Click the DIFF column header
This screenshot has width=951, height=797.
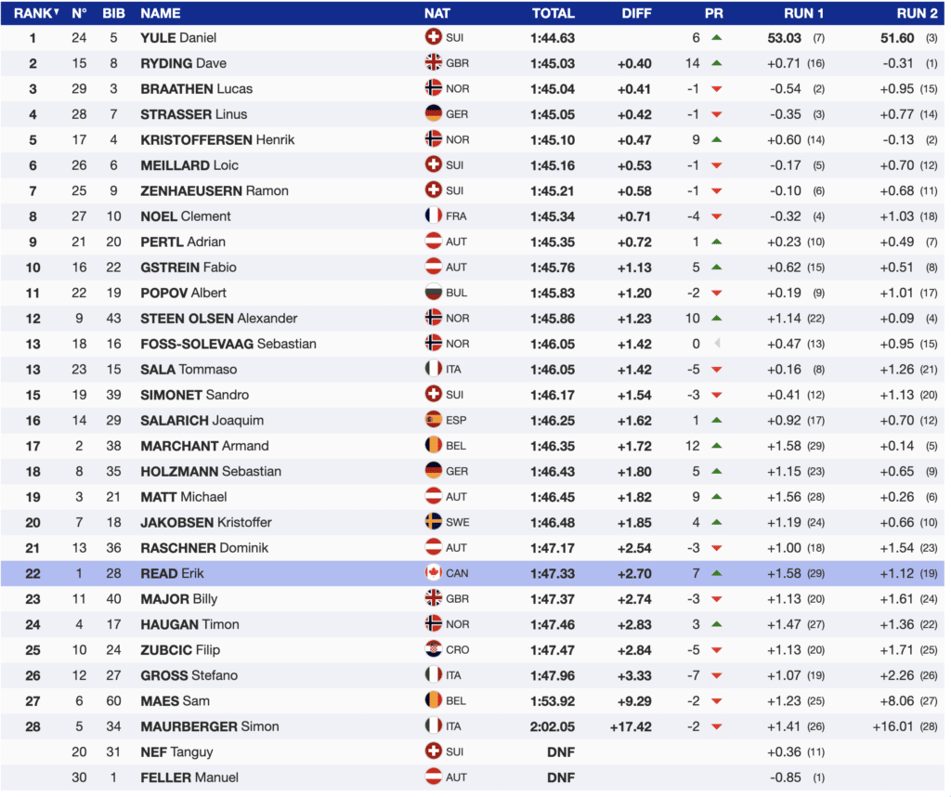click(x=636, y=13)
